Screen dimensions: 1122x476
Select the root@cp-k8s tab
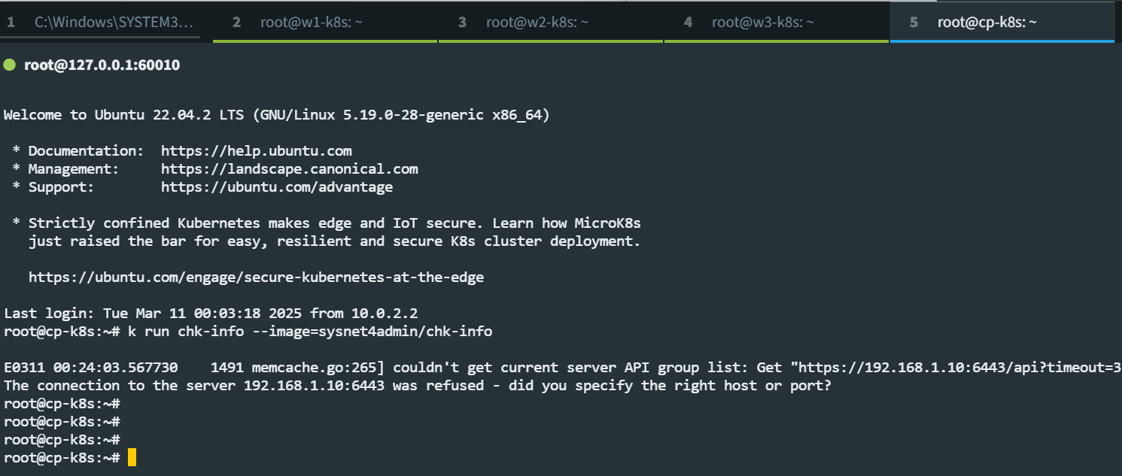pos(1002,23)
